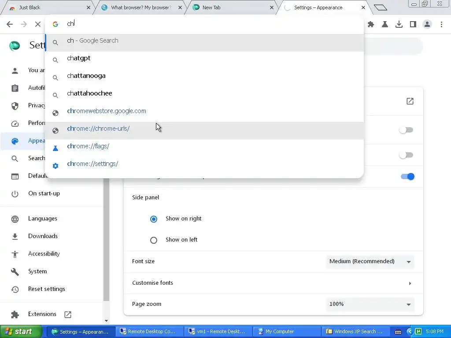This screenshot has width=451, height=338.
Task: Choose the chattanooga suggestion
Action: point(204,77)
